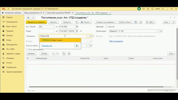This screenshot has height=100, width=178.
Task: Click the Контрагент input field
Action: (63, 36)
